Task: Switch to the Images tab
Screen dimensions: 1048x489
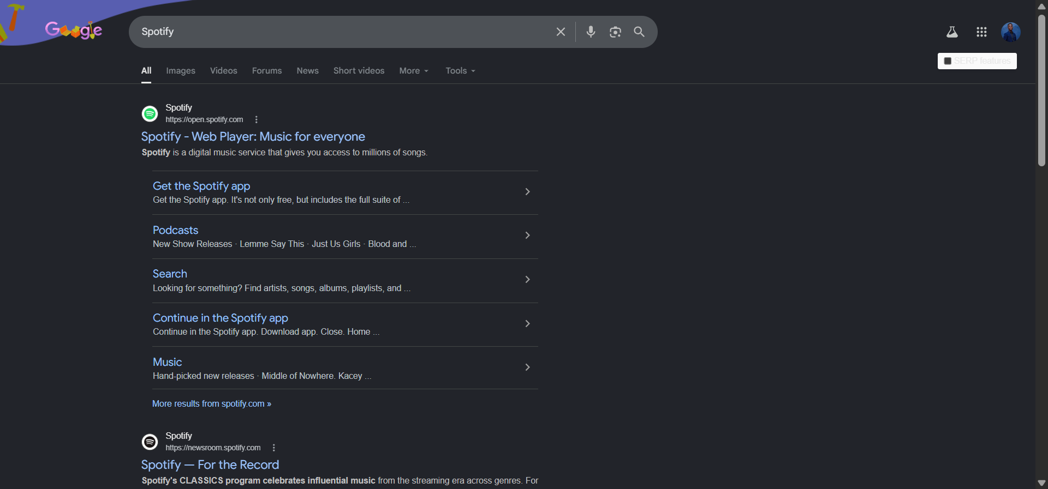Action: click(x=181, y=71)
